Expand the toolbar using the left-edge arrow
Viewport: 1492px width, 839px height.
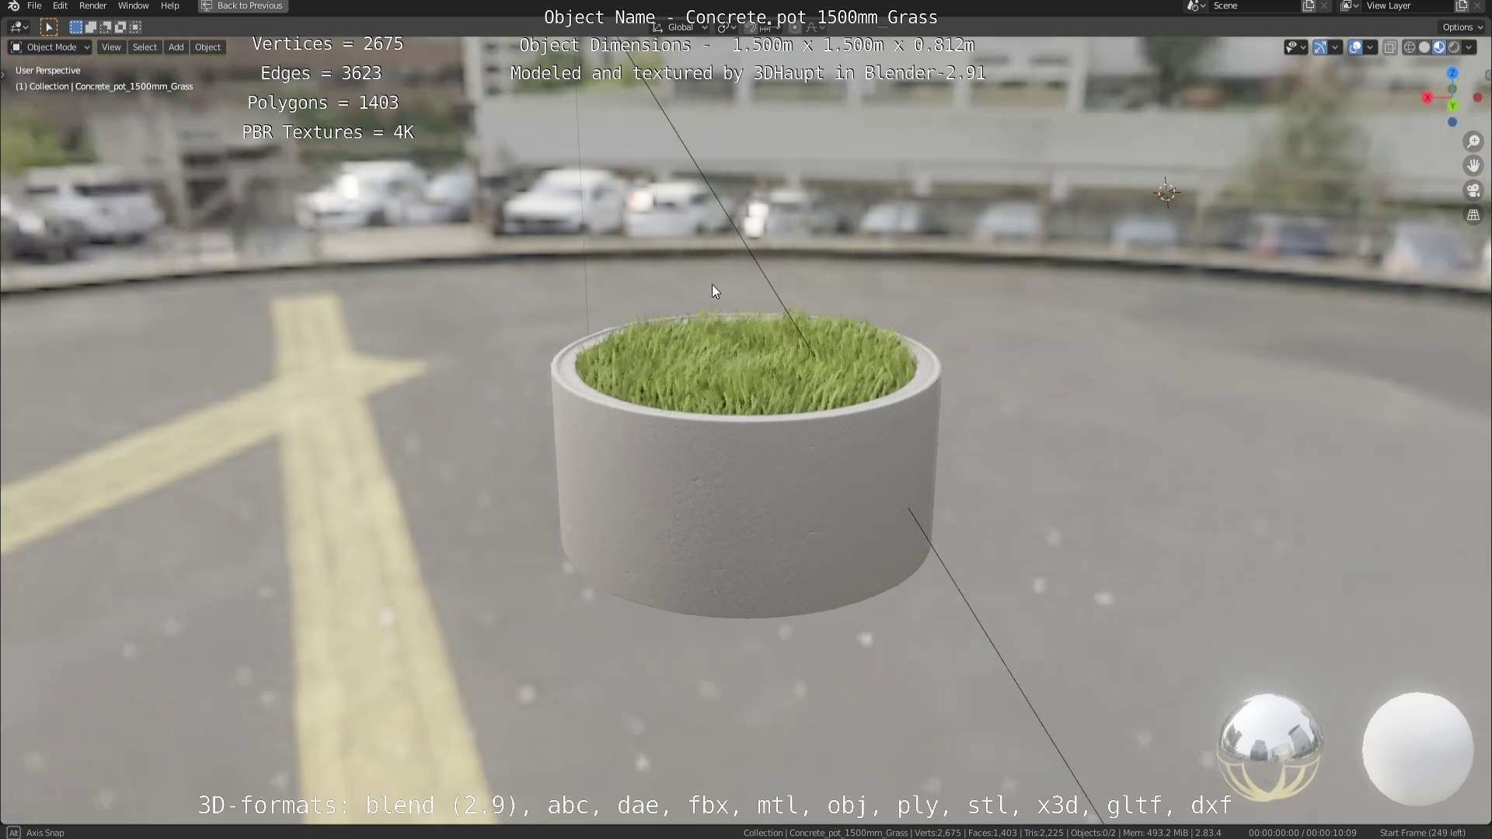click(3, 75)
